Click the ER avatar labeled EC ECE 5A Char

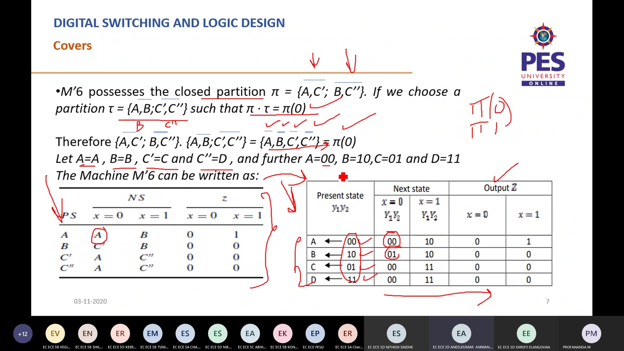click(348, 334)
